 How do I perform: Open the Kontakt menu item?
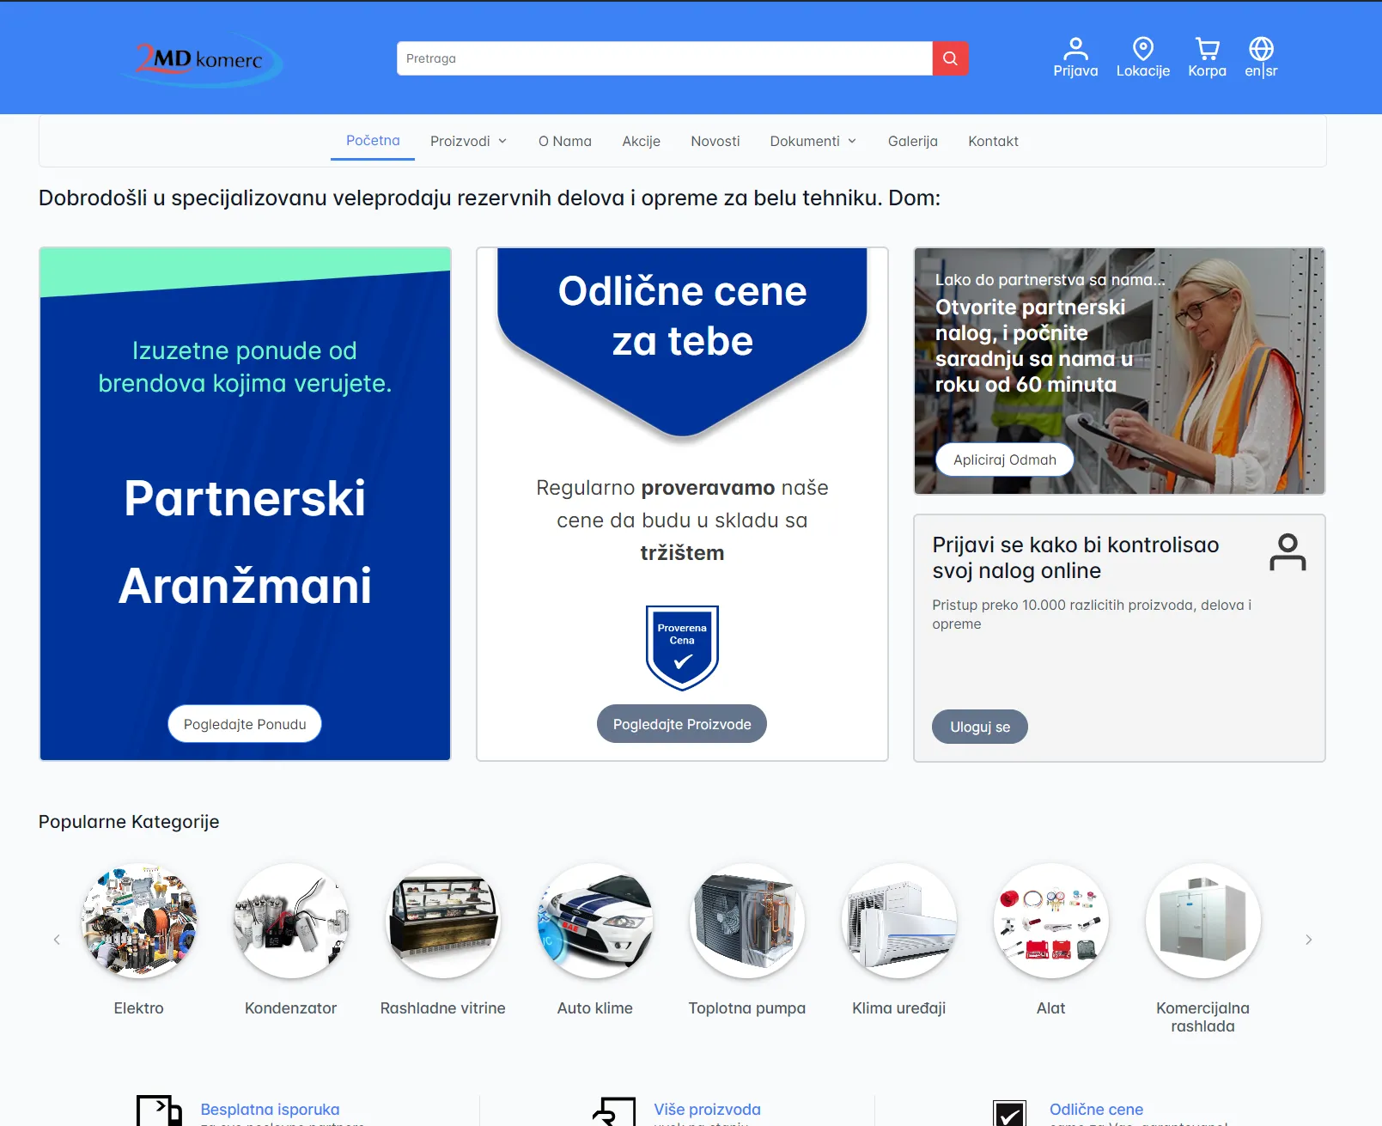point(993,141)
